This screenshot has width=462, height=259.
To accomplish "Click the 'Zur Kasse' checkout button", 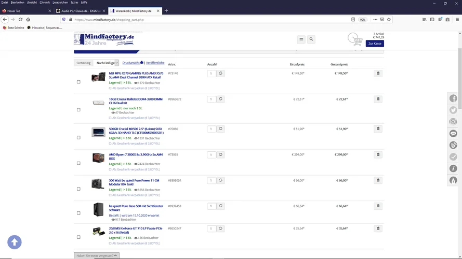I will [x=375, y=44].
